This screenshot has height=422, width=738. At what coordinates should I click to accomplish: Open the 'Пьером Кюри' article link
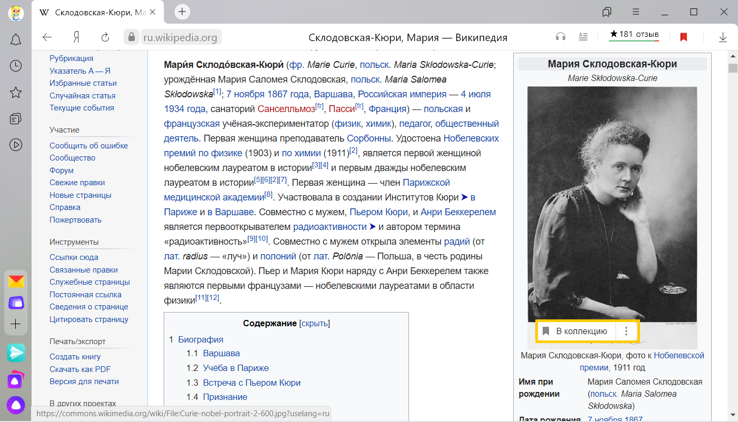379,212
